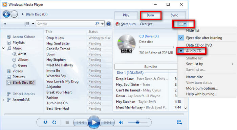Click the Burn list header

[146, 67]
